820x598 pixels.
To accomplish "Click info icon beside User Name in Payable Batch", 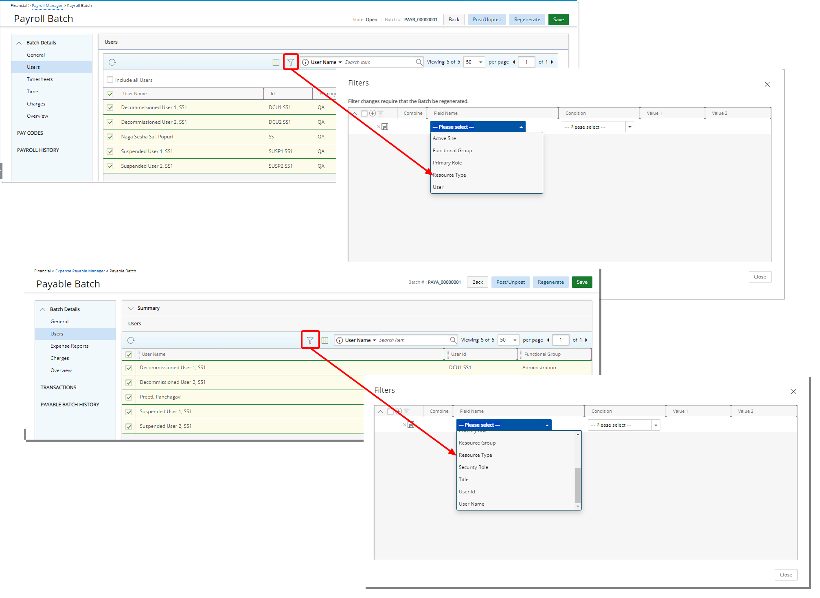I will (x=340, y=340).
